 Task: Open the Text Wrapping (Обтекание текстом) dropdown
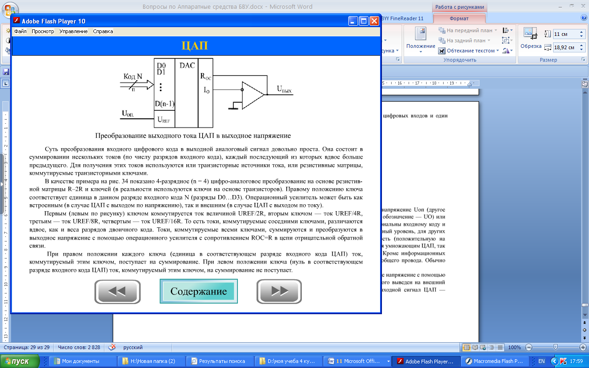[x=498, y=51]
